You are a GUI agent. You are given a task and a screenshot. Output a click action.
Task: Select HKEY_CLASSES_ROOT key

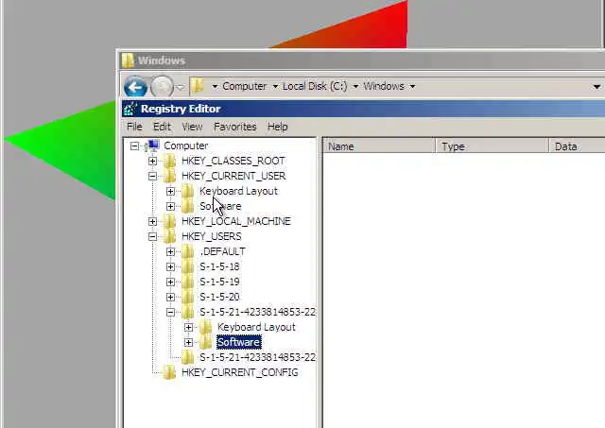click(233, 161)
